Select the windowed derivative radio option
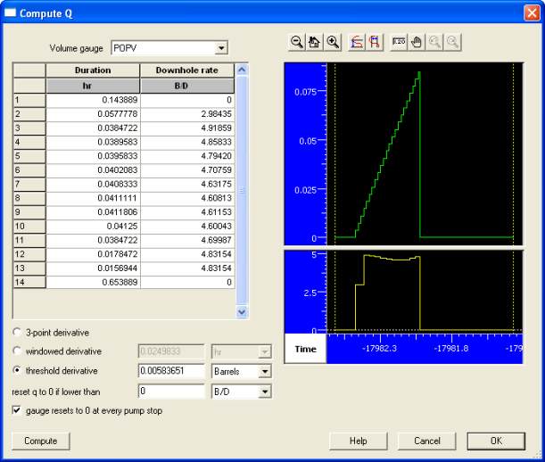545x462 pixels. click(x=18, y=351)
